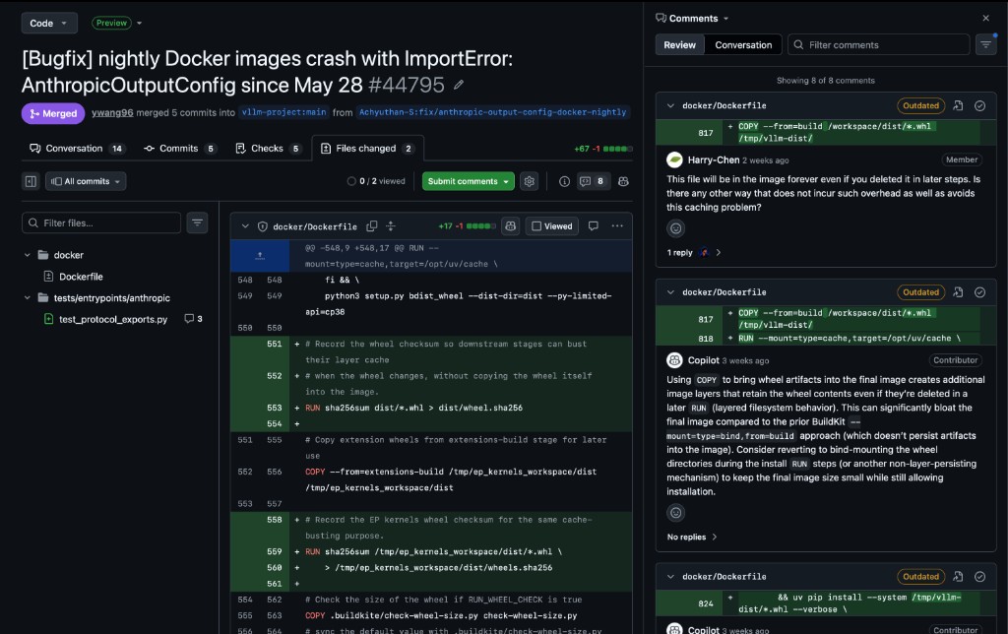Click diff line number 551 added row
This screenshot has height=634, width=1008.
pyautogui.click(x=275, y=344)
